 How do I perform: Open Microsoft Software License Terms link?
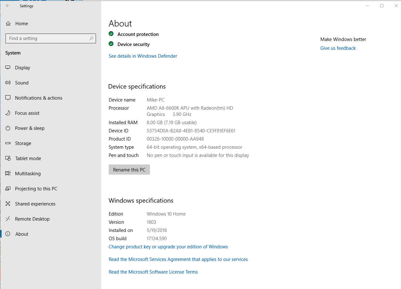(x=153, y=272)
